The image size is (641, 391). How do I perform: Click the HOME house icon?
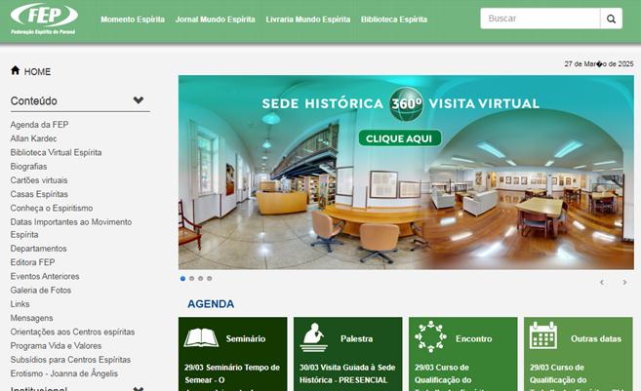point(16,70)
